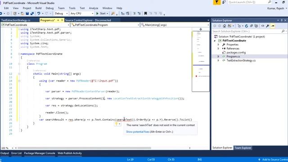Click Add to Source Control in status bar
This screenshot has width=288, height=162.
point(275,160)
